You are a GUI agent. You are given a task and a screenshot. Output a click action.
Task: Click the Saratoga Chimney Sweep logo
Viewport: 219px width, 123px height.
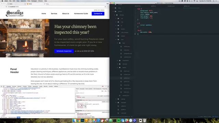15,14
